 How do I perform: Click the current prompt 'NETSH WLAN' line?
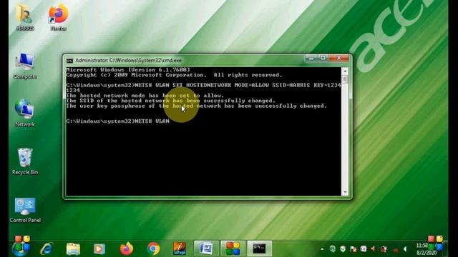[x=117, y=121]
